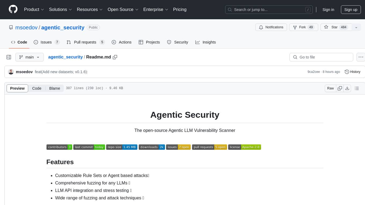View the file History
Image resolution: width=365 pixels, height=205 pixels.
click(352, 72)
